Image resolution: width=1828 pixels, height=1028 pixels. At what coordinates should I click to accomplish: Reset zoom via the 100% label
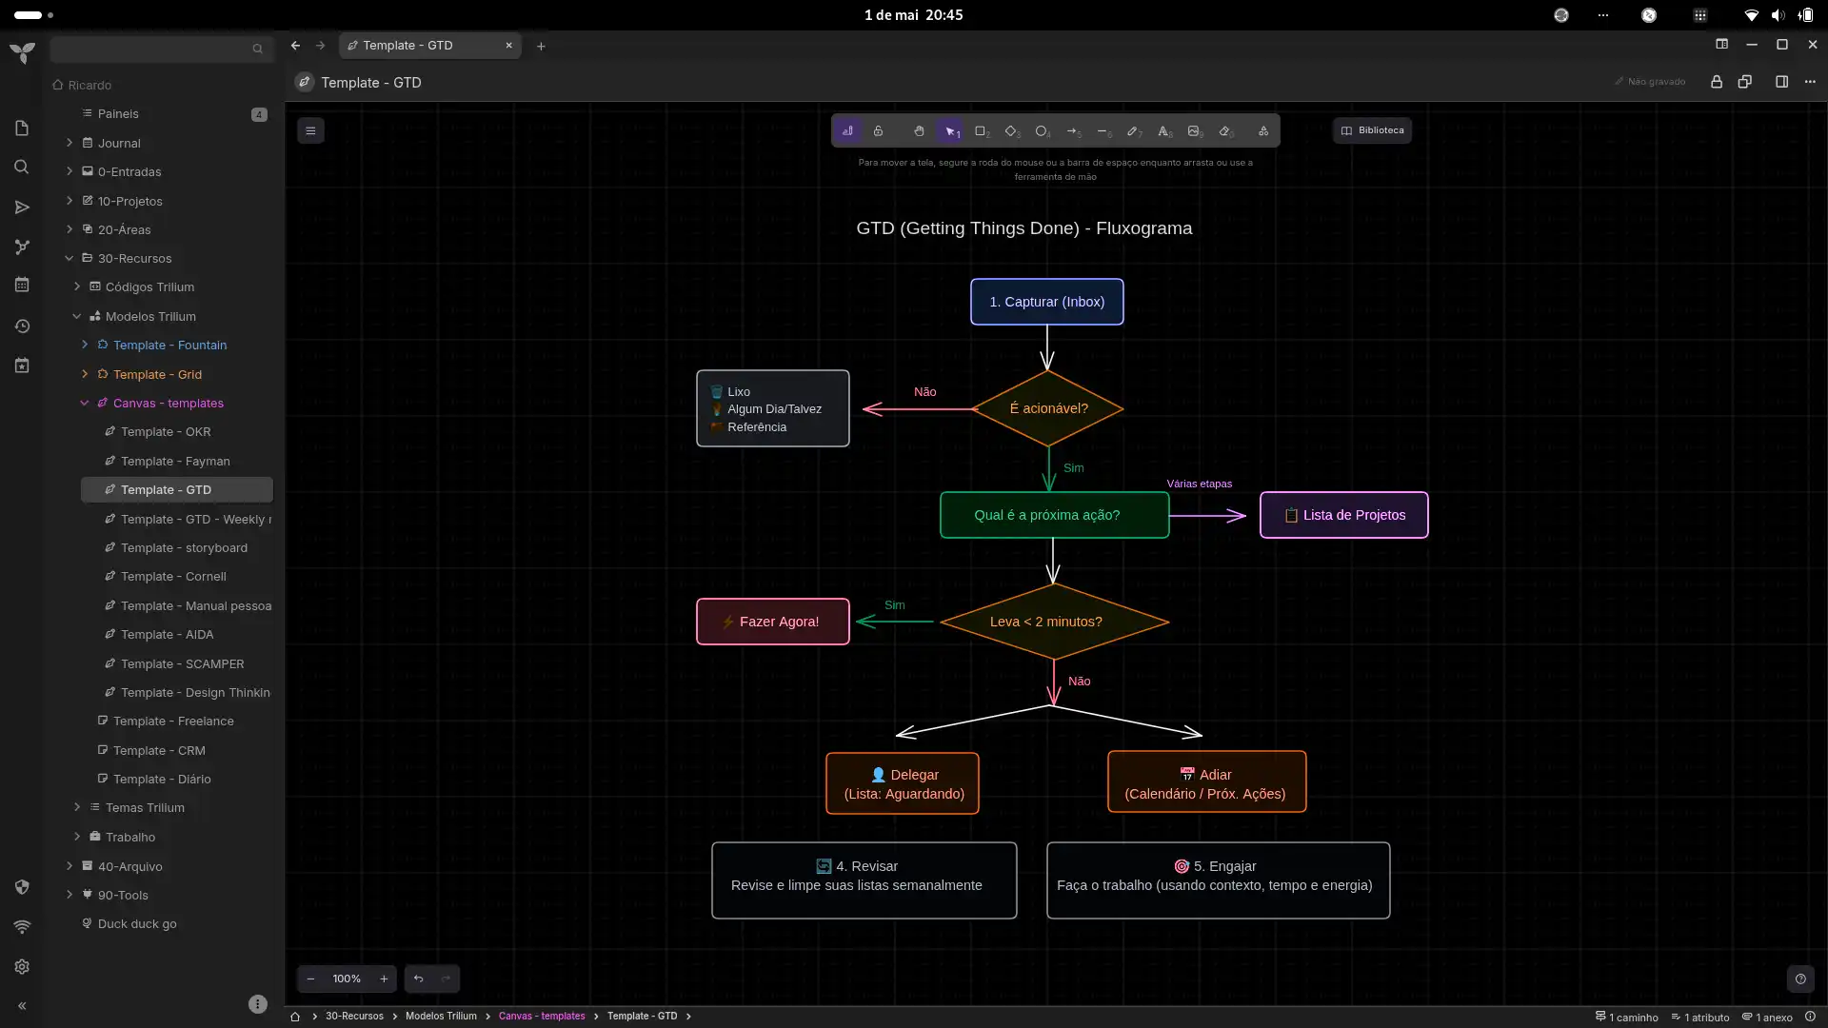pyautogui.click(x=347, y=979)
